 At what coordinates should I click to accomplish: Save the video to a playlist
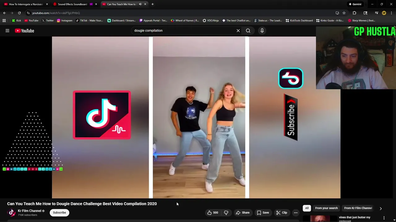(x=263, y=212)
